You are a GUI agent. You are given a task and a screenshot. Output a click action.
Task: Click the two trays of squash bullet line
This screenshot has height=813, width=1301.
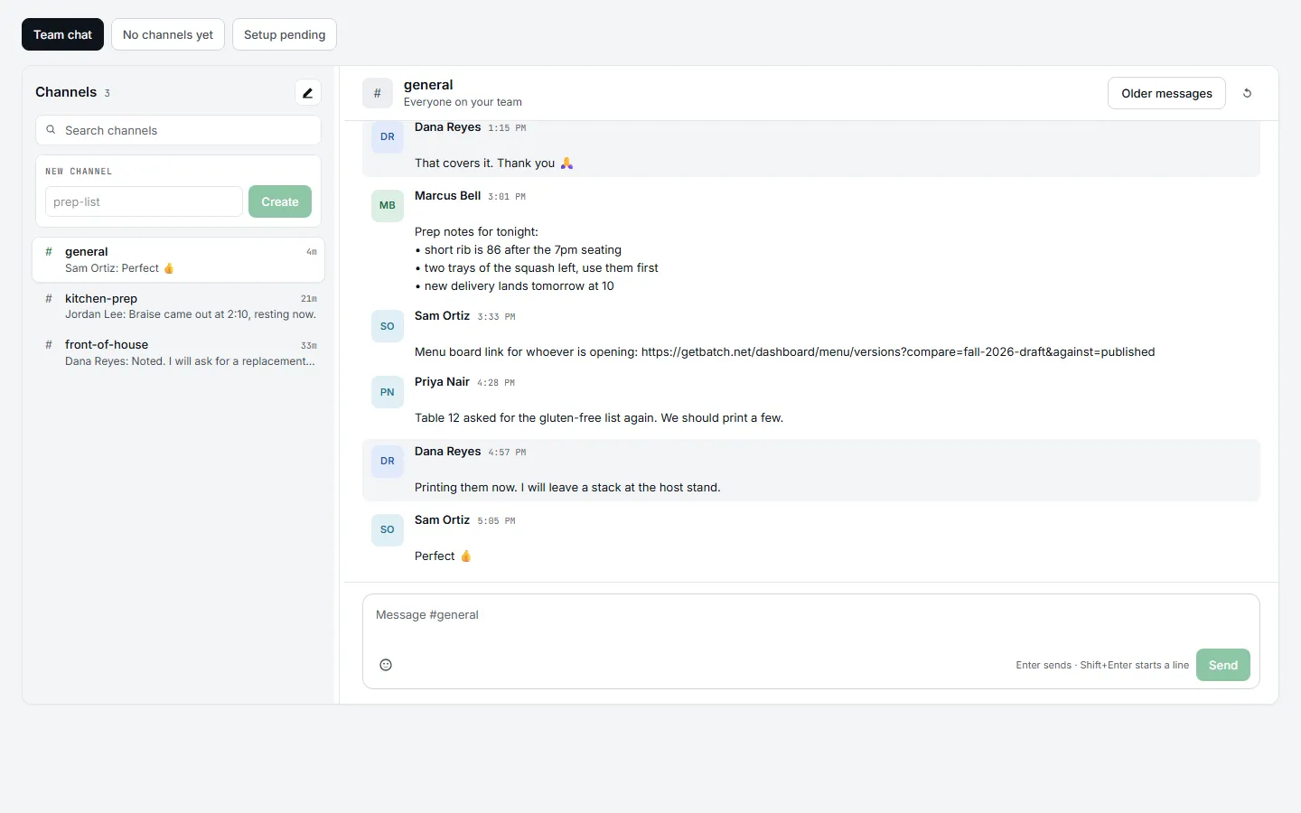click(537, 268)
